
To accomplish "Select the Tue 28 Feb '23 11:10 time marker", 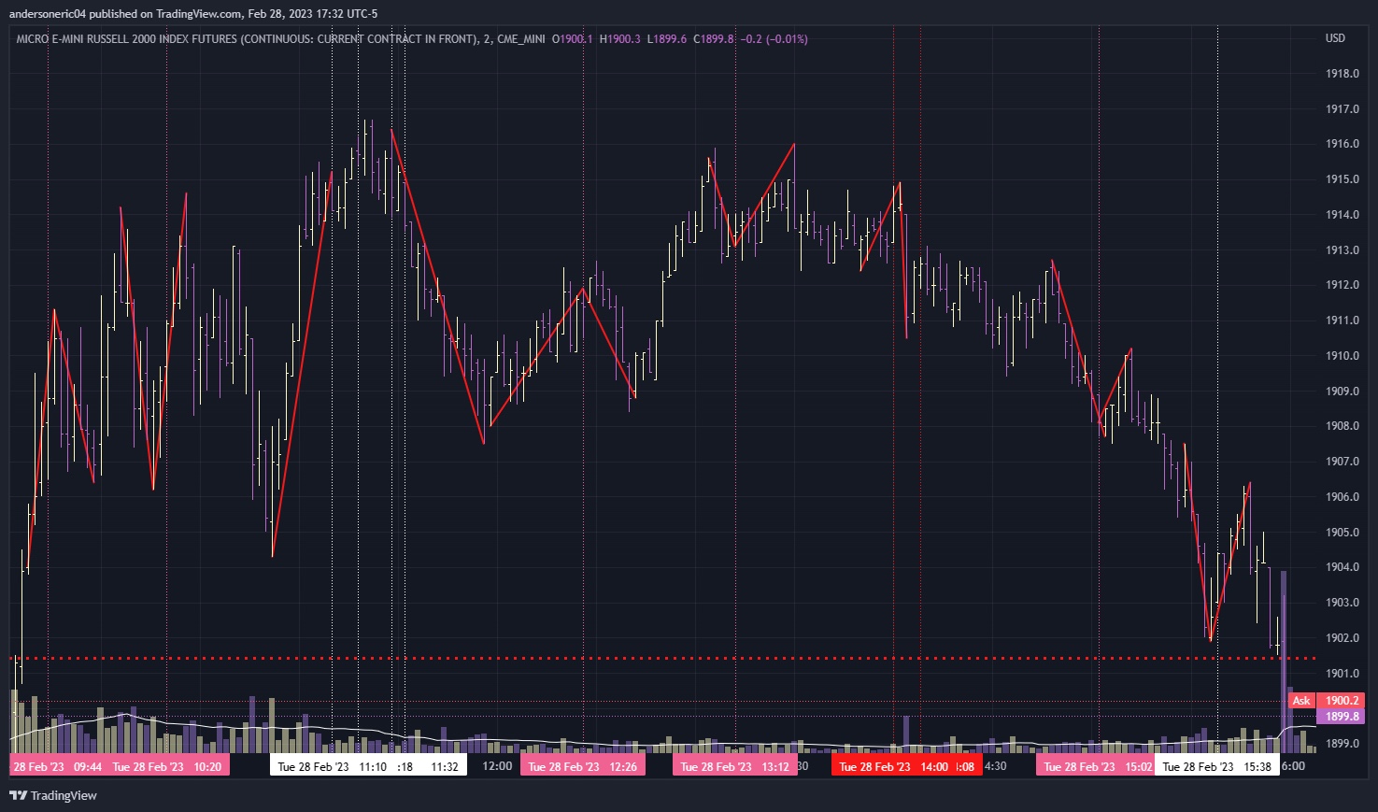I will coord(333,766).
